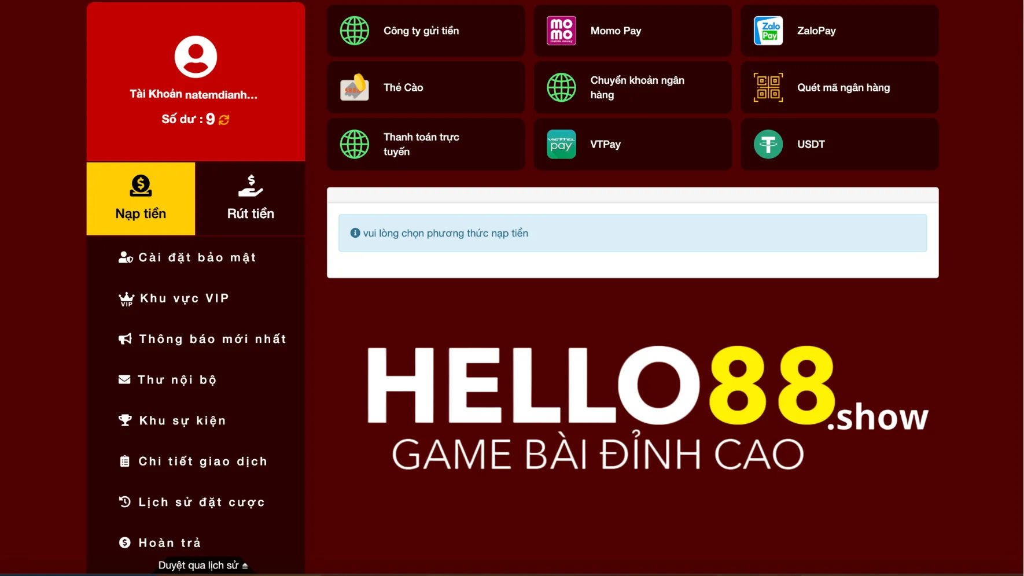The width and height of the screenshot is (1024, 576).
Task: Choose ZaloPay payment method
Action: [x=839, y=31]
